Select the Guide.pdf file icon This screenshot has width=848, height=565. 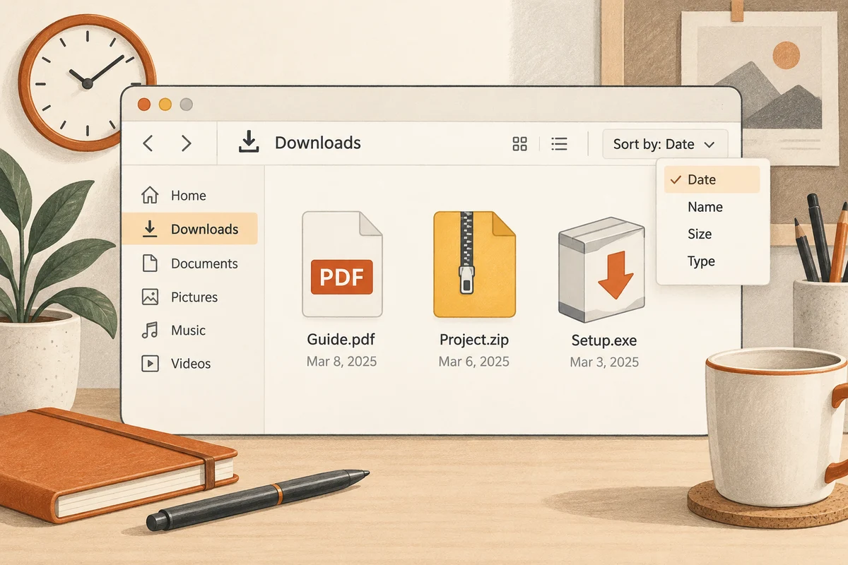click(342, 264)
